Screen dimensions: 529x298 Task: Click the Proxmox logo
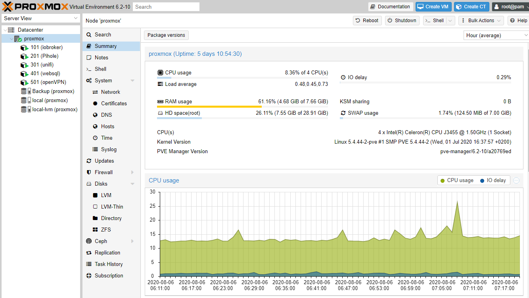(35, 6)
